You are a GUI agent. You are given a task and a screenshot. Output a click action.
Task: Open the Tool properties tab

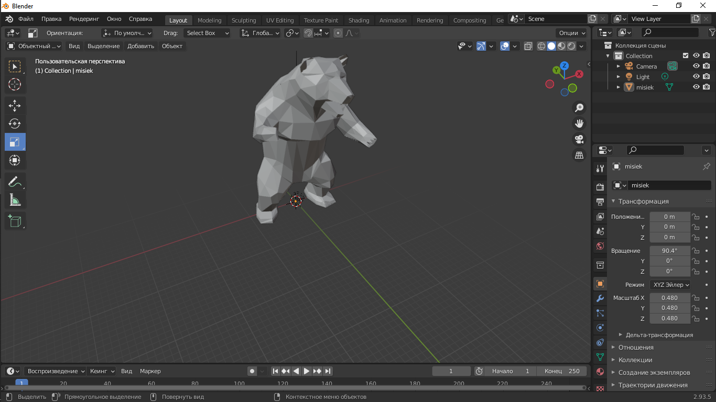tap(600, 169)
